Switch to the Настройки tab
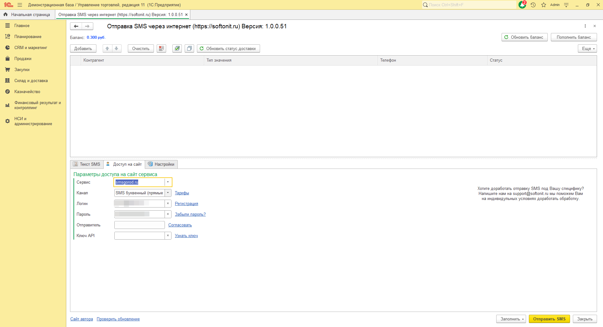Viewport: 603px width, 327px height. [x=161, y=164]
